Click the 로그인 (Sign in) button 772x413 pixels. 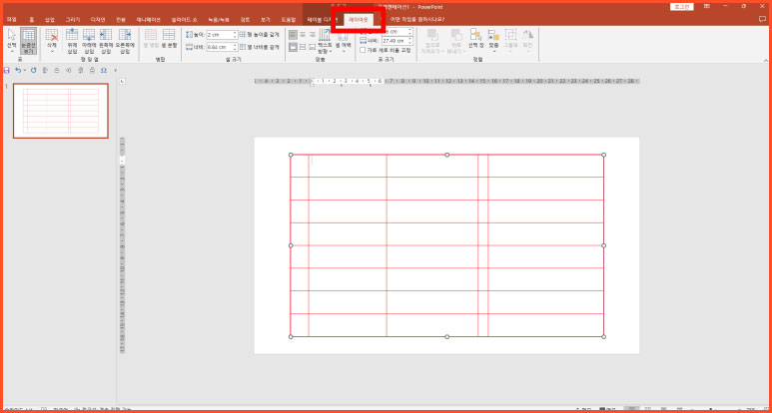[x=682, y=6]
